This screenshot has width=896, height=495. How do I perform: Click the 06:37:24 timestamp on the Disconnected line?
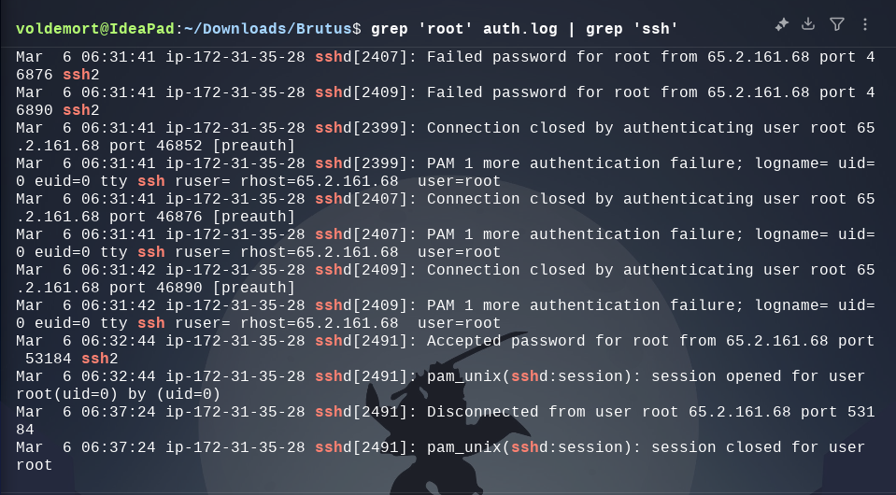119,412
